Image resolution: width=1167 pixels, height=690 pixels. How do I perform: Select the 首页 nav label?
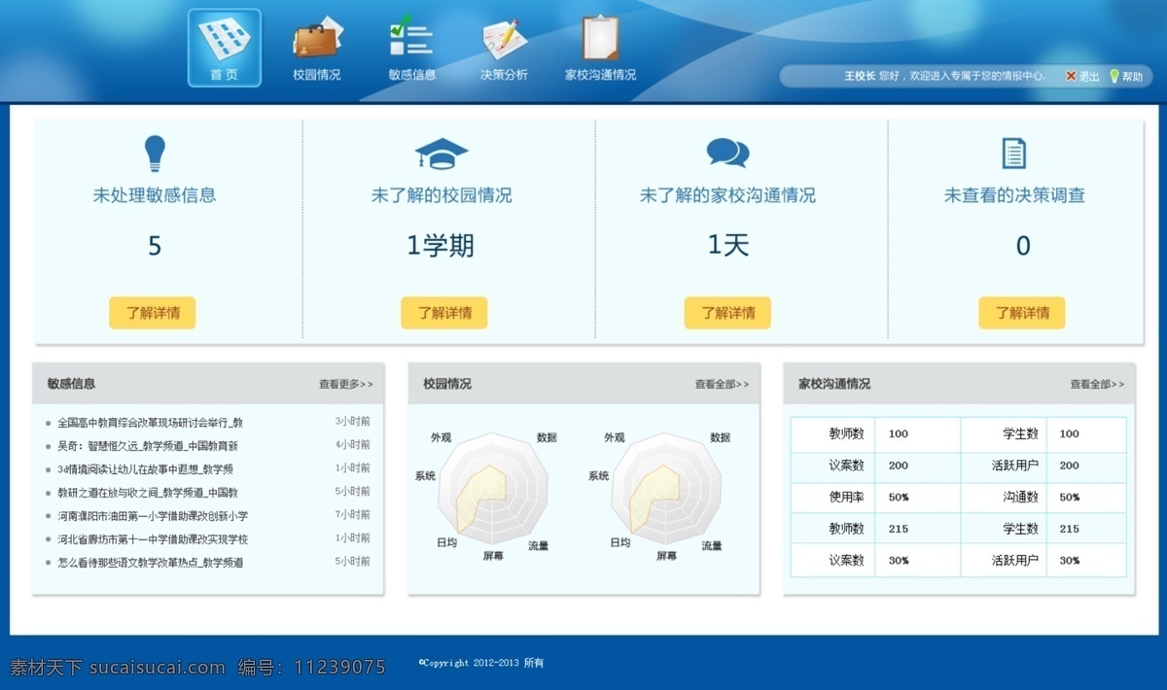[224, 75]
